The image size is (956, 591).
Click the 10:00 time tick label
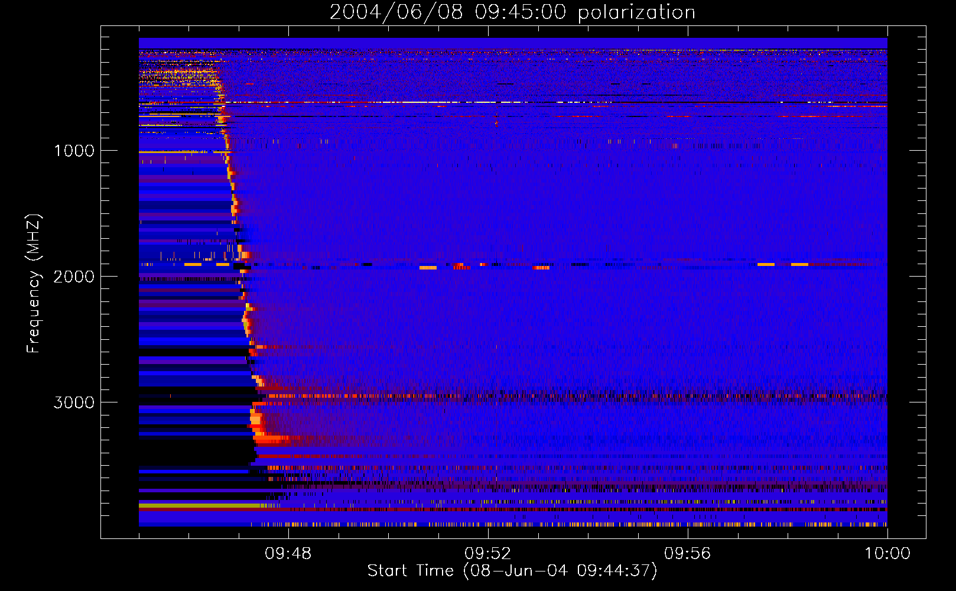click(887, 554)
